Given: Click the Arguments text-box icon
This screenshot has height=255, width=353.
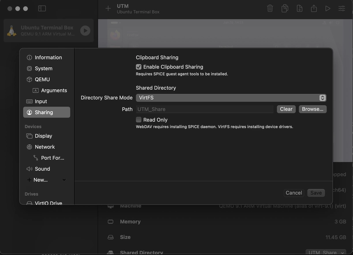Looking at the screenshot, I should tap(36, 91).
